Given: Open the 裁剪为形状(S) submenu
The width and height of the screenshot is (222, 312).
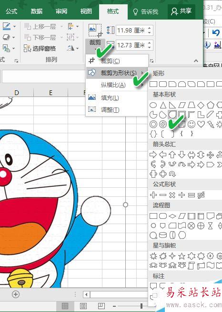Looking at the screenshot, I should click(117, 73).
